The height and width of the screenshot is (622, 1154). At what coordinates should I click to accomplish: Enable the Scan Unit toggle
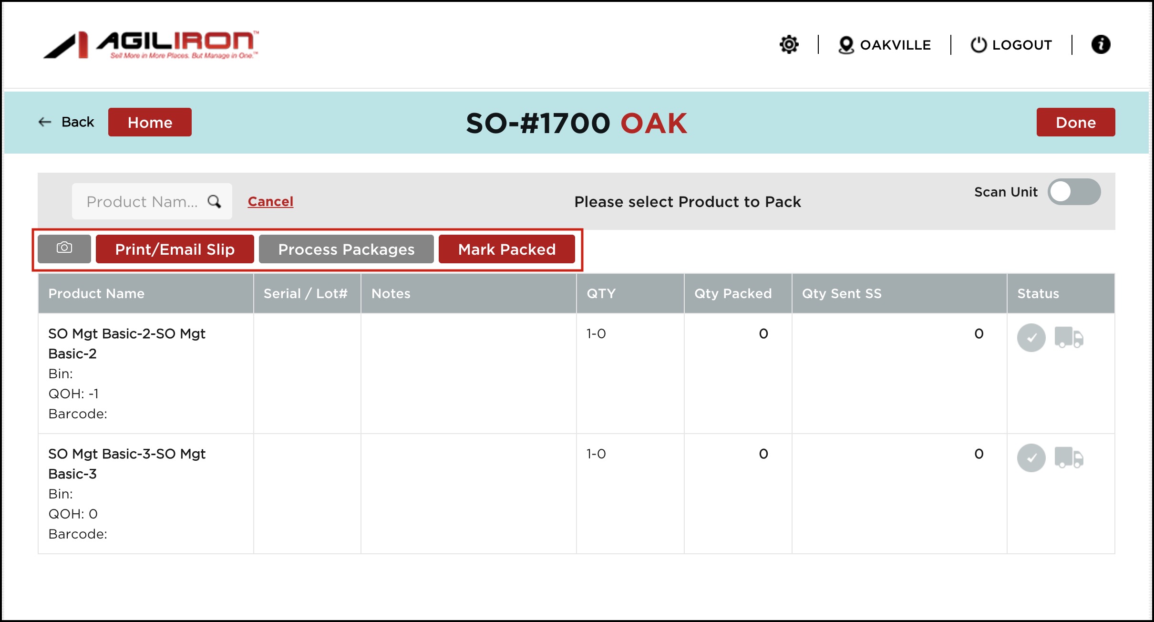1073,192
